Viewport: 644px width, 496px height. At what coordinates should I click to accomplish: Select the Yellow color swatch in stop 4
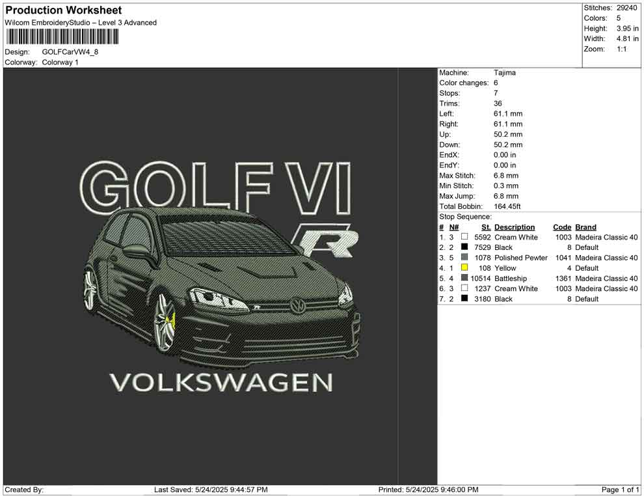(x=464, y=268)
